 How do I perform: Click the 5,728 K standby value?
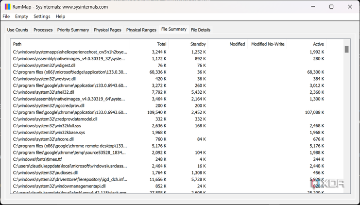199,179
